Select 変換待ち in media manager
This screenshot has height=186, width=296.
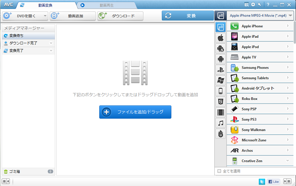pos(28,35)
